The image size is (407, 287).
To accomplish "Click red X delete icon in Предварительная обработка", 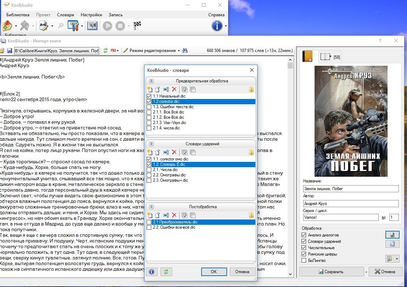I will (x=174, y=89).
